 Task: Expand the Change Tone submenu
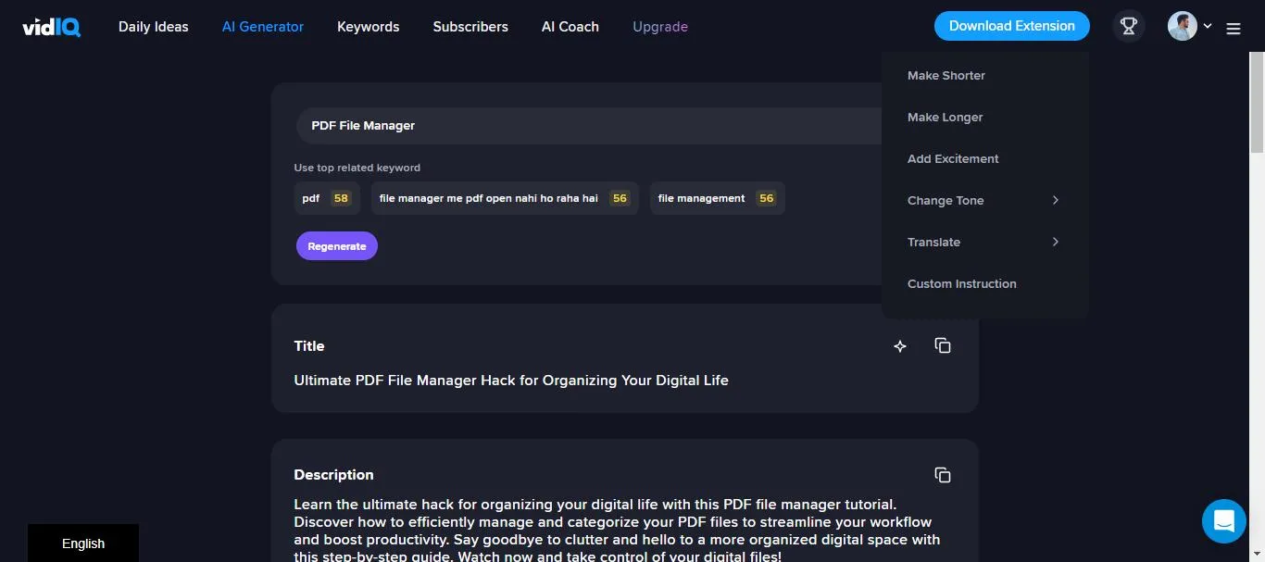(983, 201)
